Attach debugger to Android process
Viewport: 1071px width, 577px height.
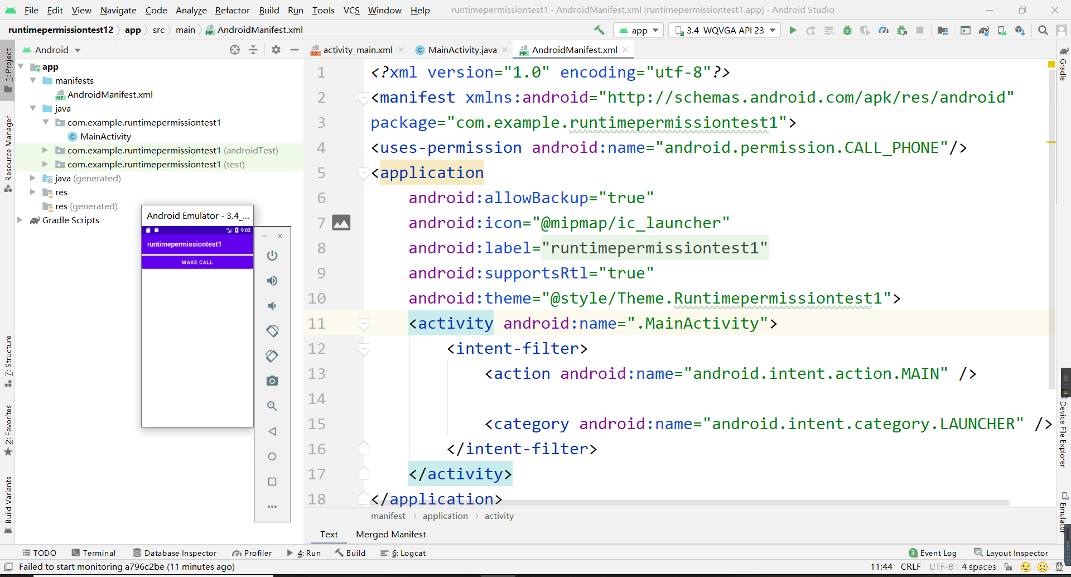click(901, 30)
